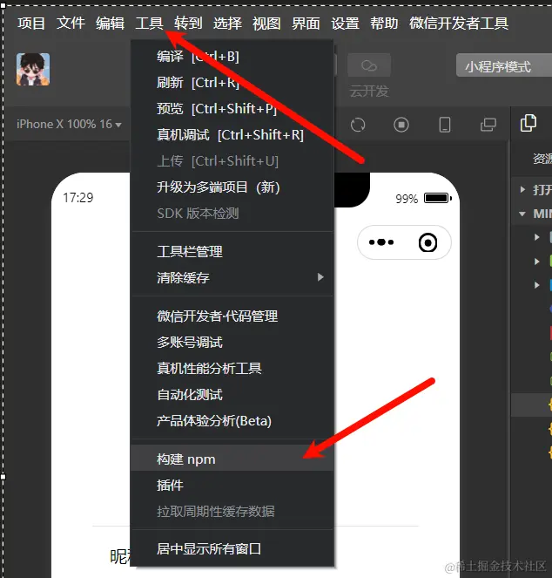Screen dimensions: 552x578
Task: Expand the 打开 tree section arrow
Action: coord(522,190)
